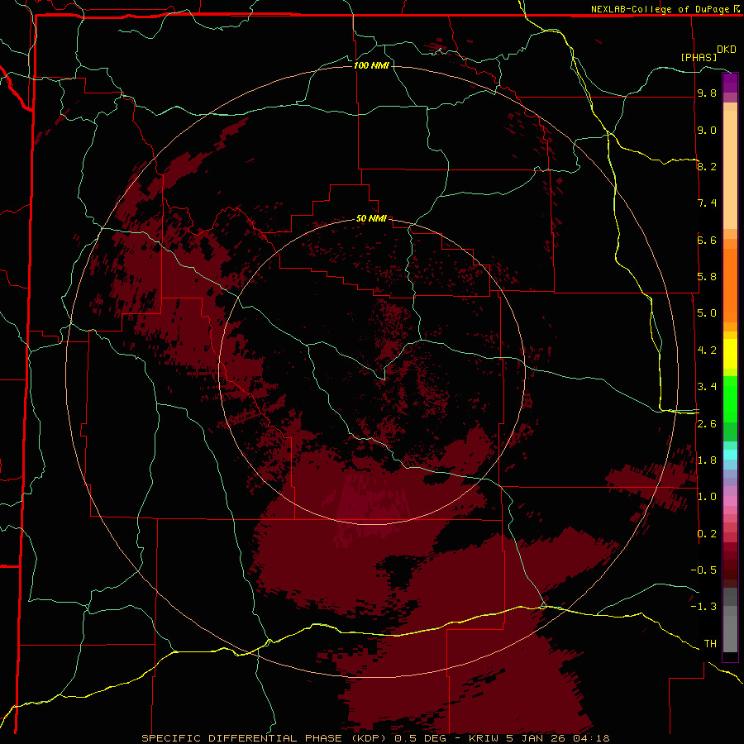Click the 1.0 scale value
Image resolution: width=744 pixels, height=744 pixels.
click(x=707, y=497)
